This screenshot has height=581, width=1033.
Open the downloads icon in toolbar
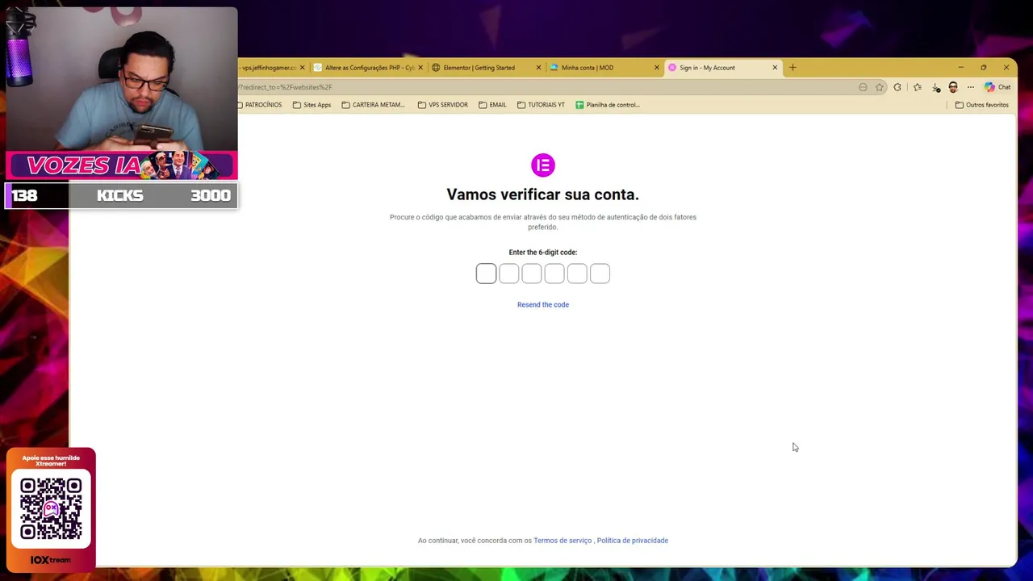[x=935, y=87]
